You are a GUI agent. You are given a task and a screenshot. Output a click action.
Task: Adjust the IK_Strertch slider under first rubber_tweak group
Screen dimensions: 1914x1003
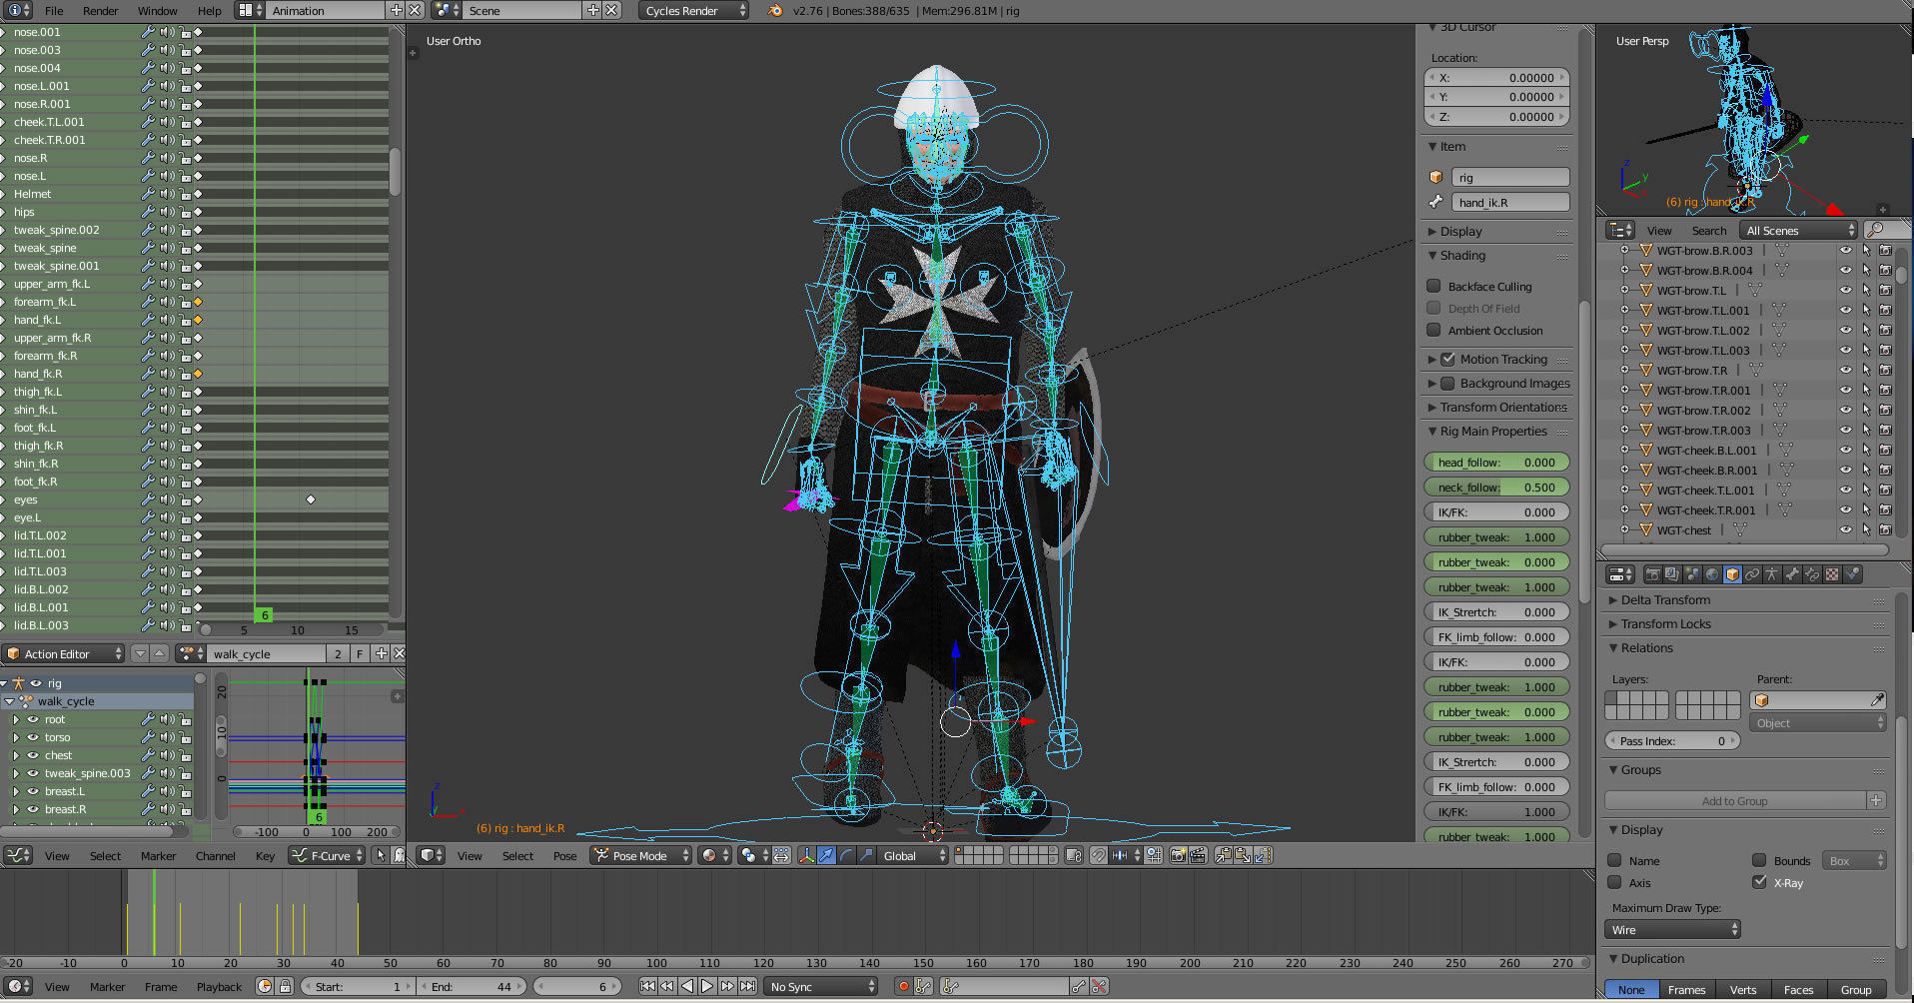(x=1496, y=612)
